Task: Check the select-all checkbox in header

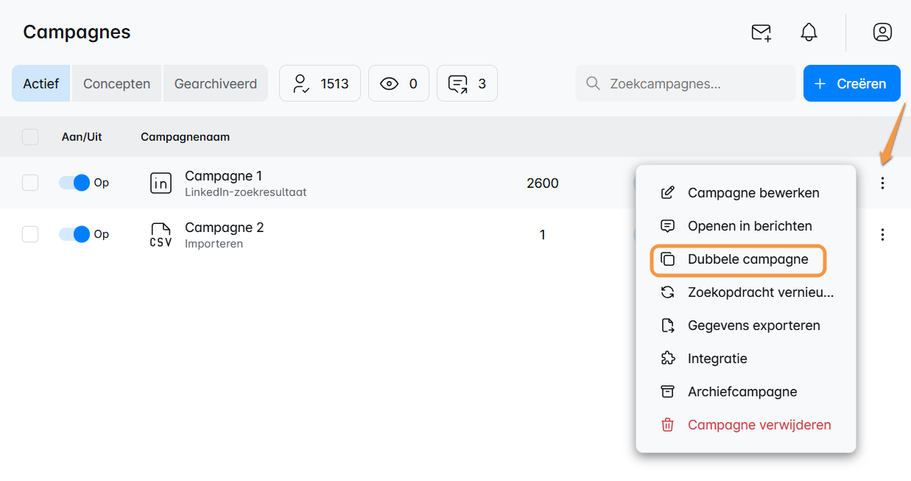Action: pos(30,137)
